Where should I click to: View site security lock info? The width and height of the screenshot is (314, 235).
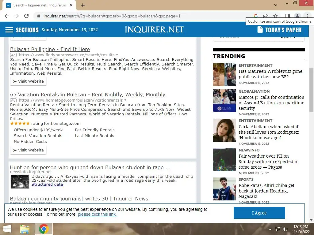[39, 16]
